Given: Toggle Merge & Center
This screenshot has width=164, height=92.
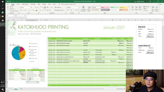Looking at the screenshot, I should 59,10.
